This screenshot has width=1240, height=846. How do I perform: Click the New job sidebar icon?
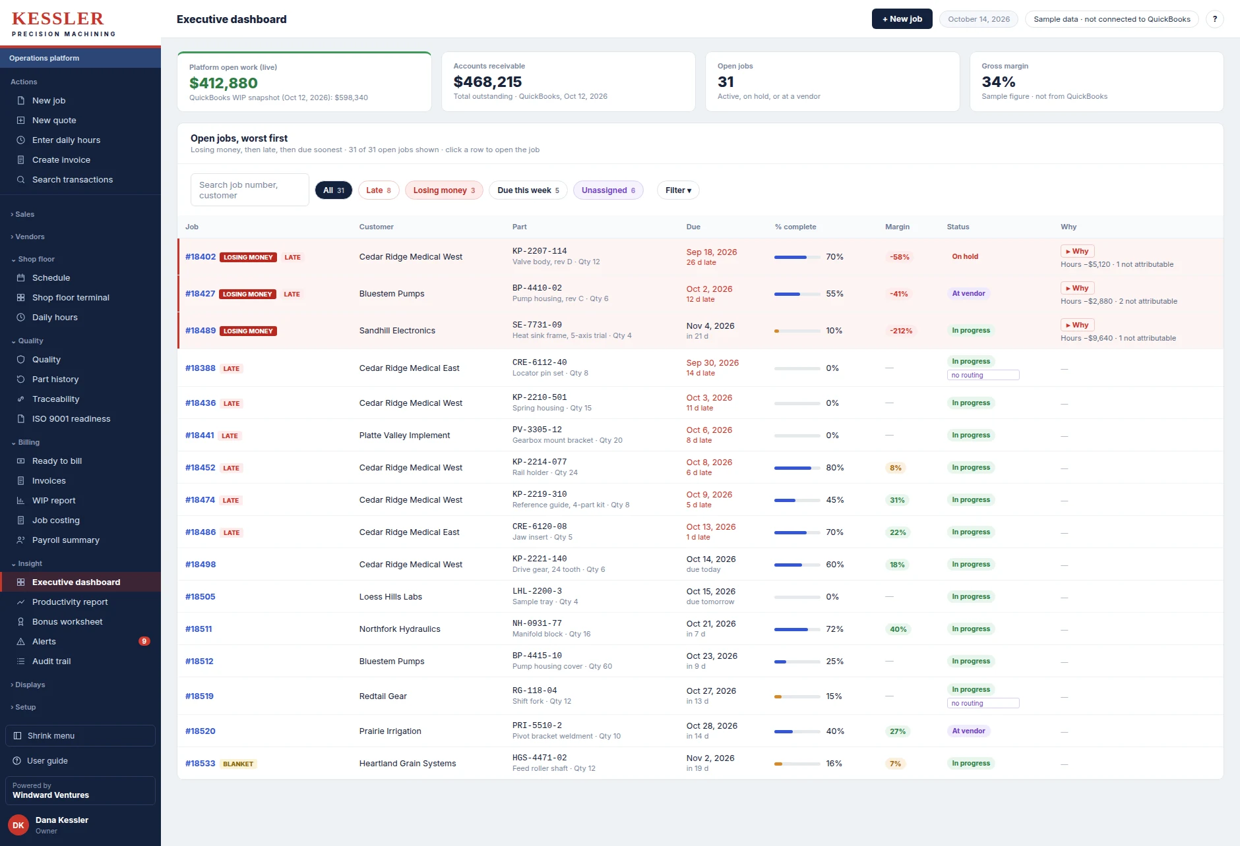pos(20,101)
